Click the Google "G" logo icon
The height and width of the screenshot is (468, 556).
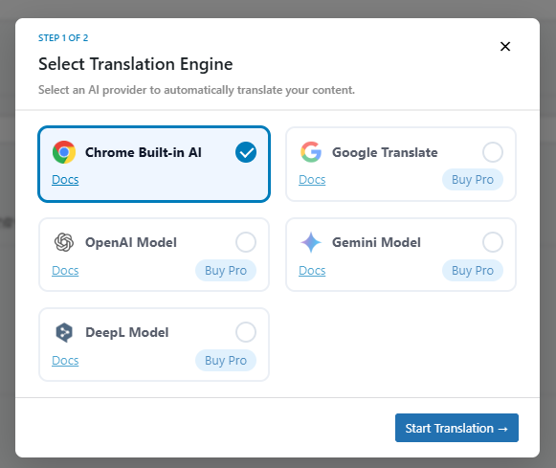311,152
